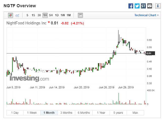The height and width of the screenshot is (120, 162).
Task: Set 15 minute interval
Action: pos(33,15)
